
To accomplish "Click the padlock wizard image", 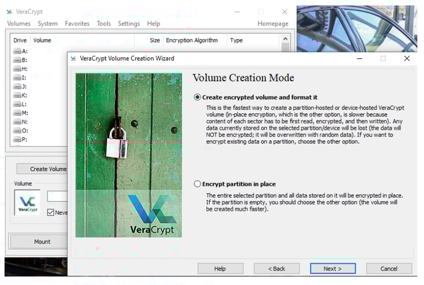I will [129, 155].
